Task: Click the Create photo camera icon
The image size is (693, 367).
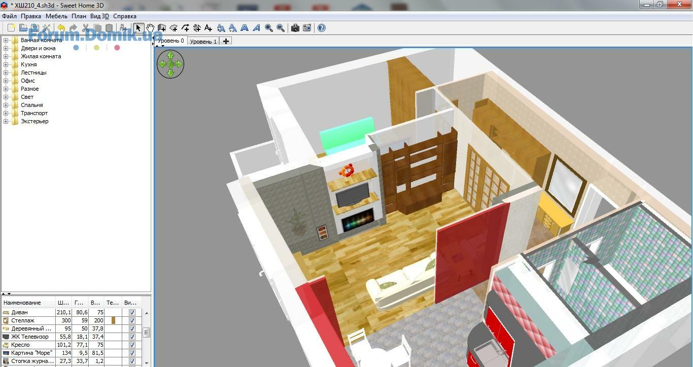Action: [295, 28]
